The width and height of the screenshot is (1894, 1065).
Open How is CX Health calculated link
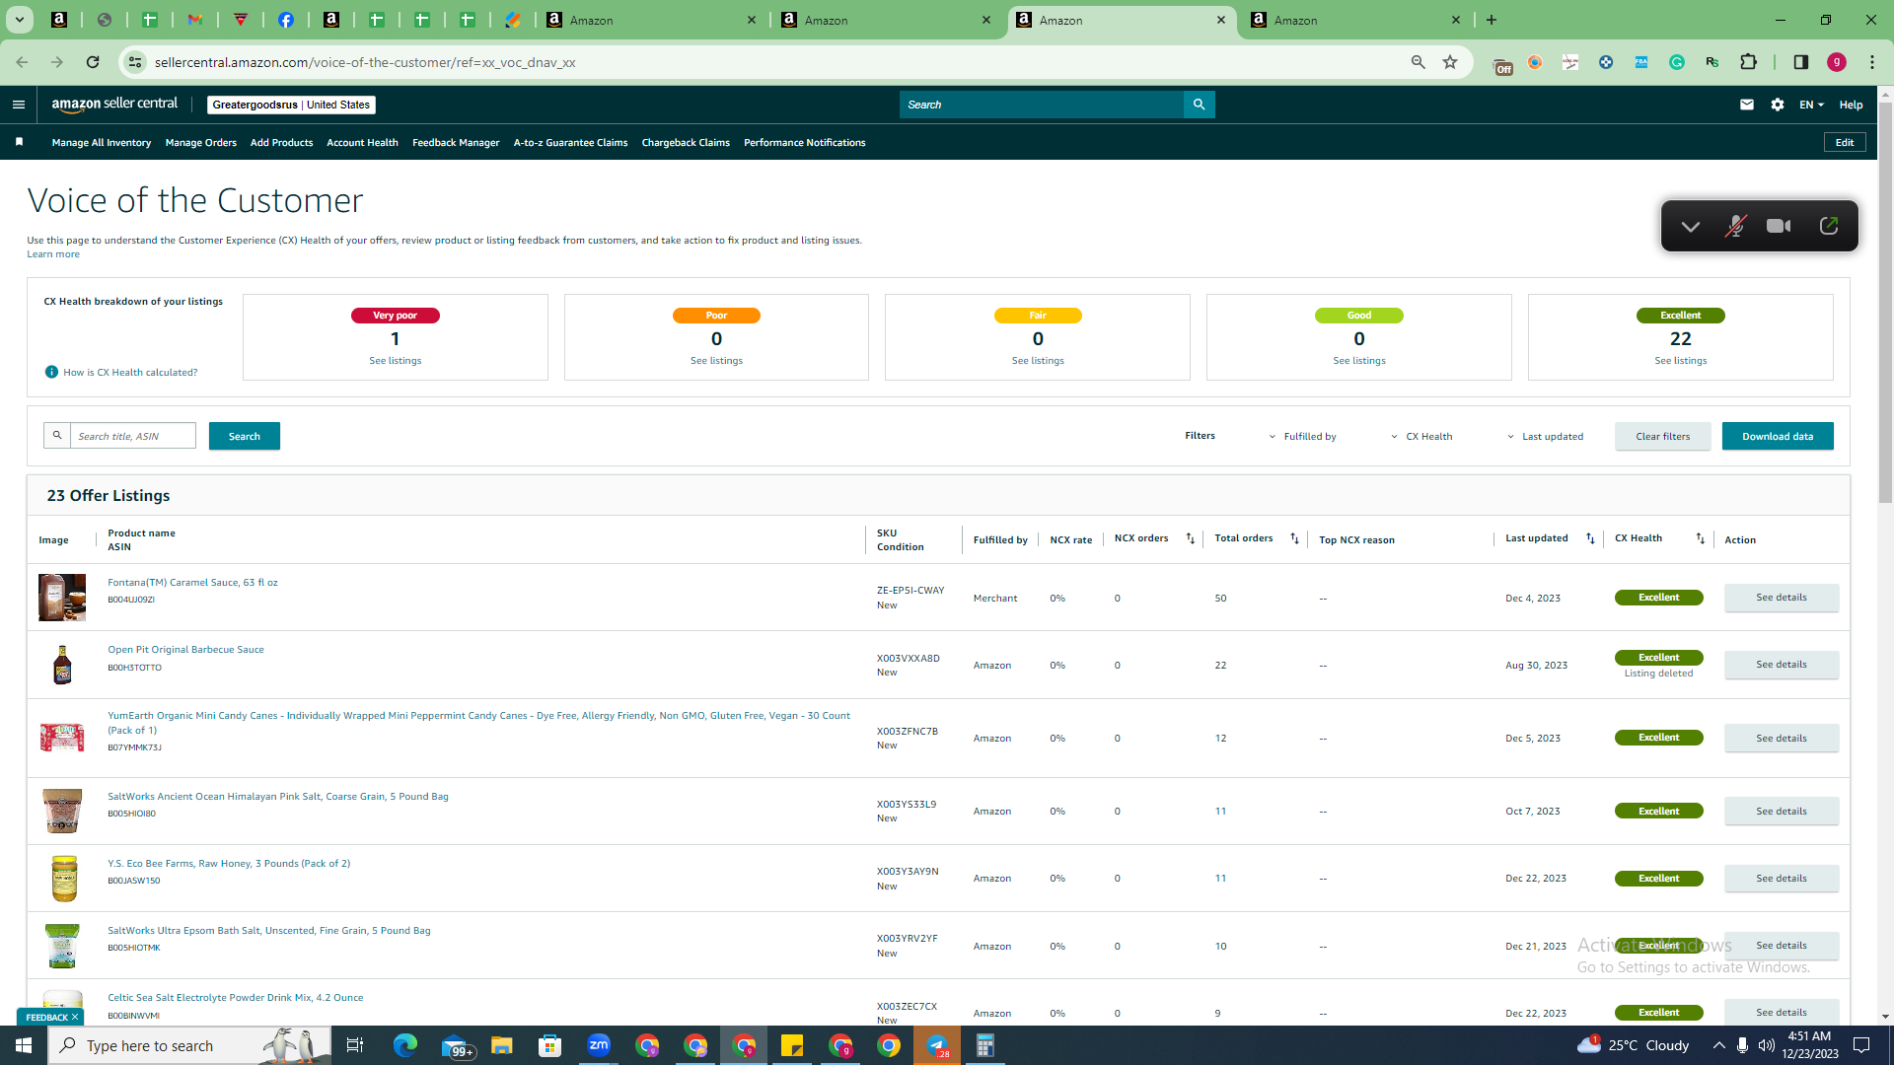pos(130,372)
